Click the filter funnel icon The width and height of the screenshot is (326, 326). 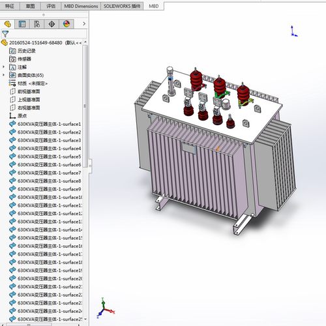5,34
